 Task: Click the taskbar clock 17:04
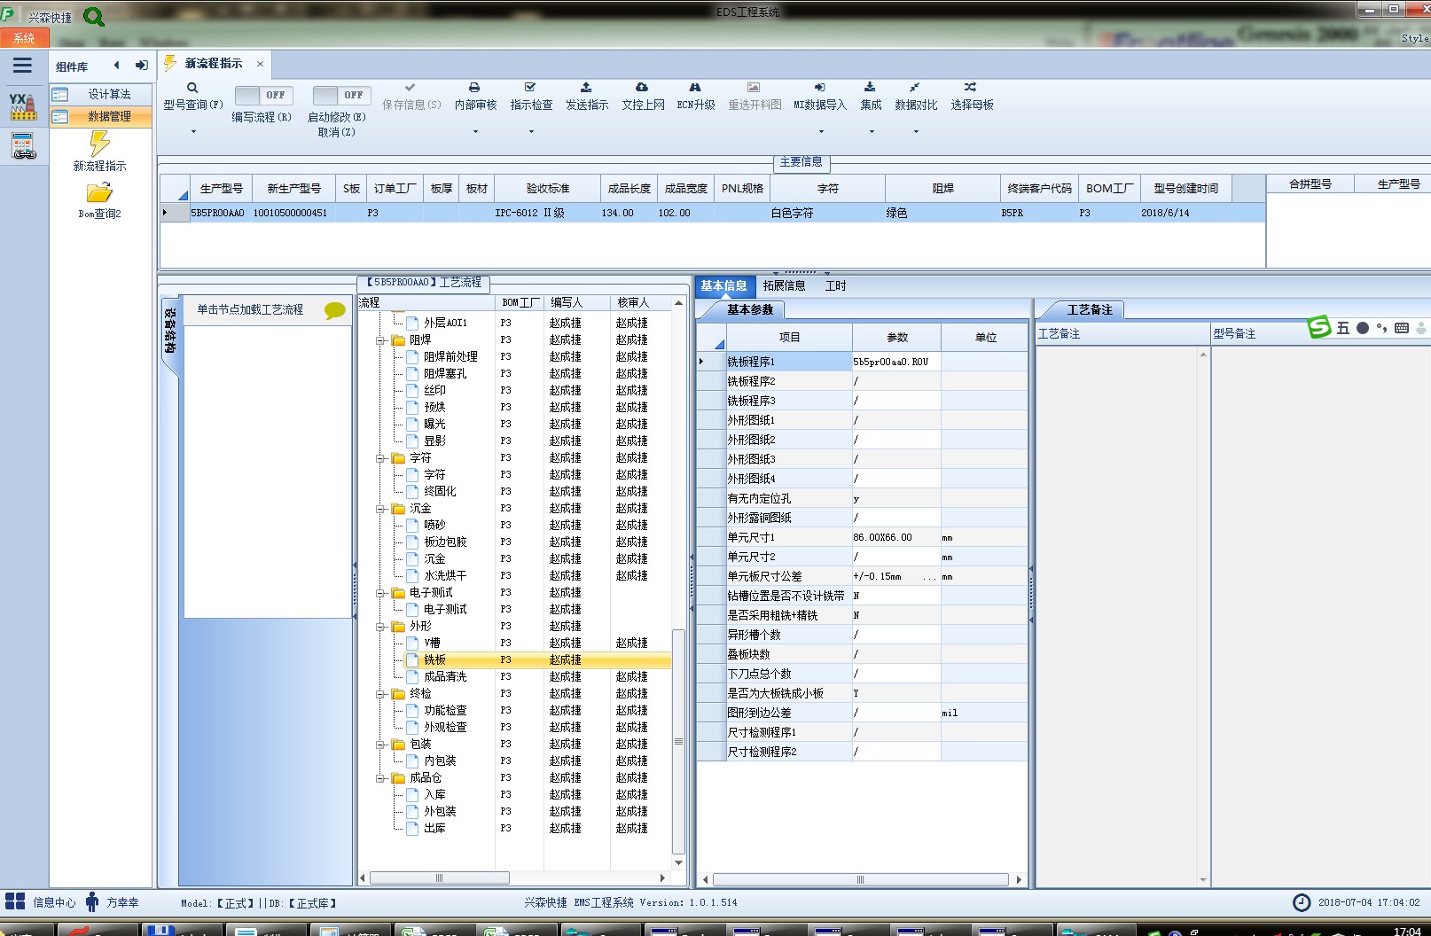[1407, 931]
